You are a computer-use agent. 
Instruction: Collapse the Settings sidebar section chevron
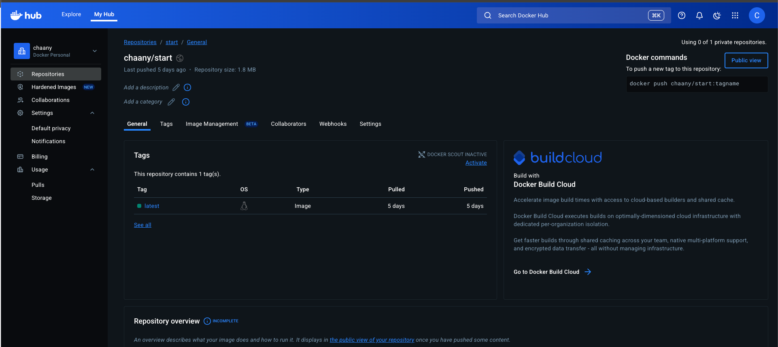click(x=92, y=113)
